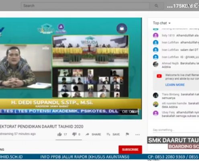This screenshot has width=199, height=161.
Task: Open more actions three-dot menu
Action: [137, 134]
